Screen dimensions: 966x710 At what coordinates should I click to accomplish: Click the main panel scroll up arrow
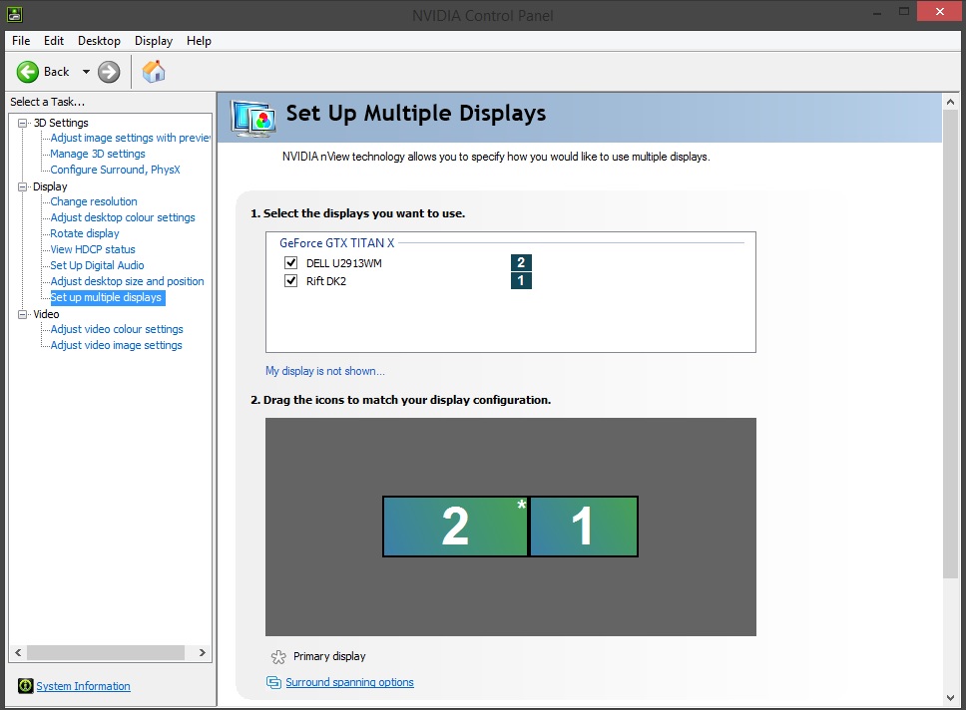[x=951, y=102]
